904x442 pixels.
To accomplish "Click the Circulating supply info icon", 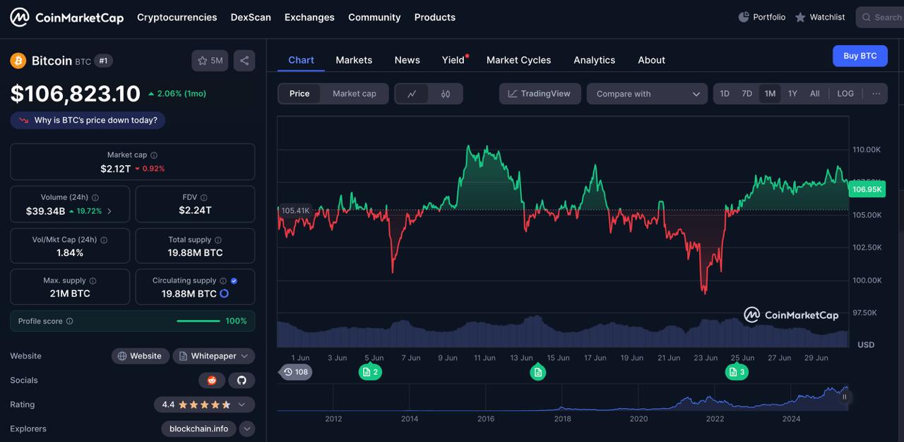I will tap(223, 281).
